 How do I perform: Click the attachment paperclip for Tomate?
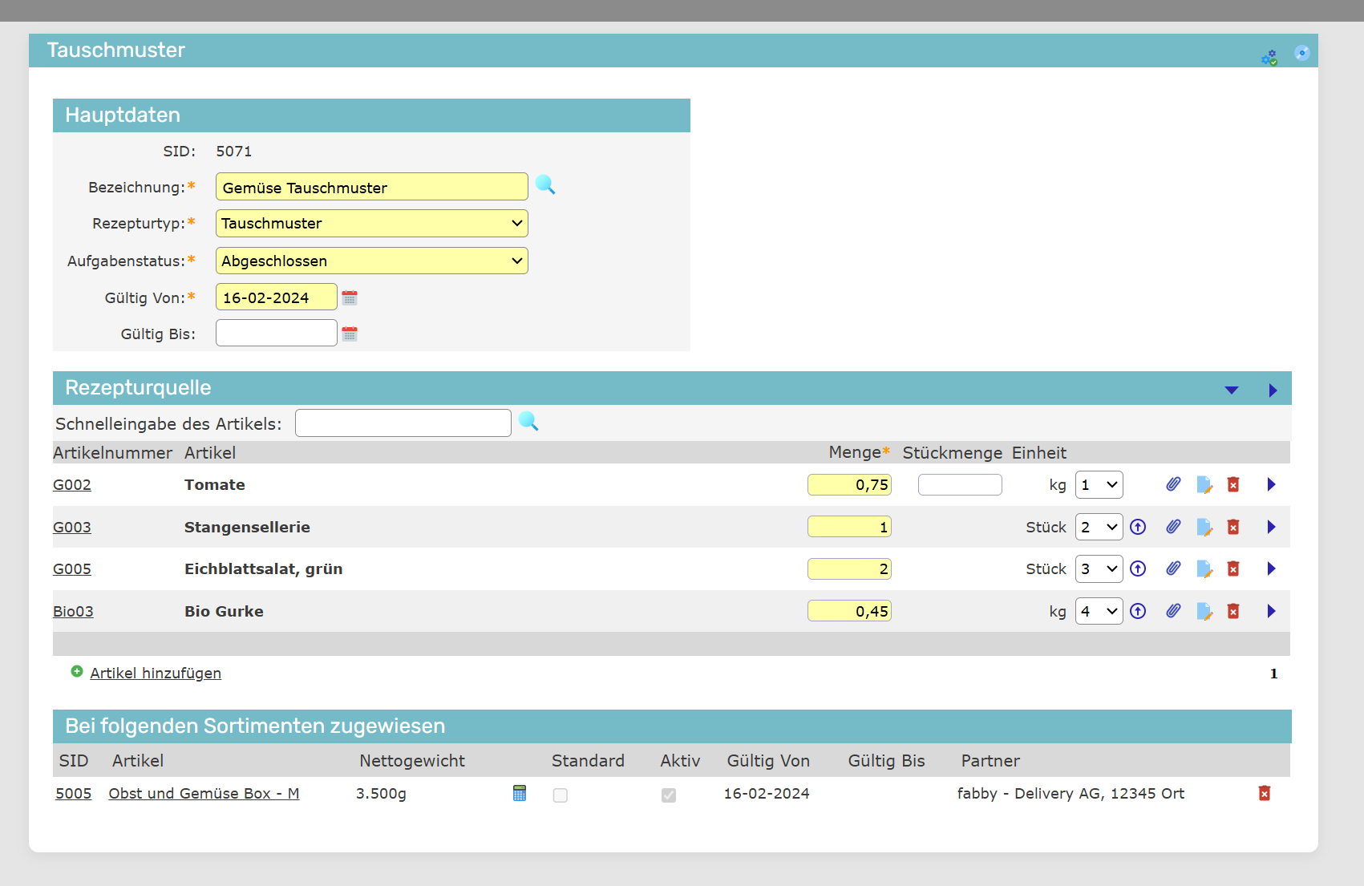(x=1173, y=484)
